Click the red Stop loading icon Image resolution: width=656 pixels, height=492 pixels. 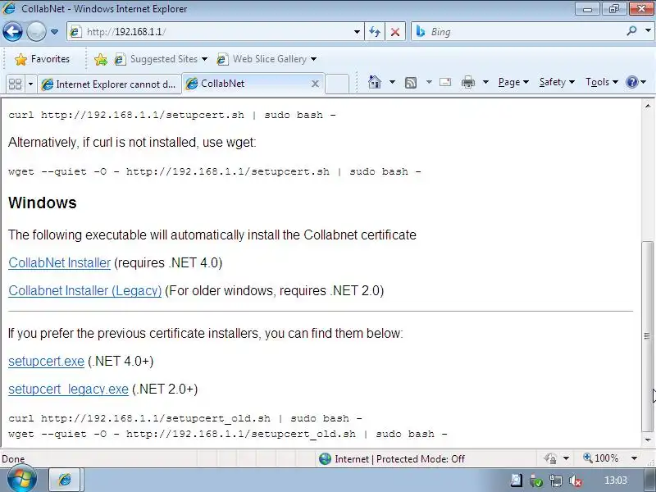coord(394,32)
